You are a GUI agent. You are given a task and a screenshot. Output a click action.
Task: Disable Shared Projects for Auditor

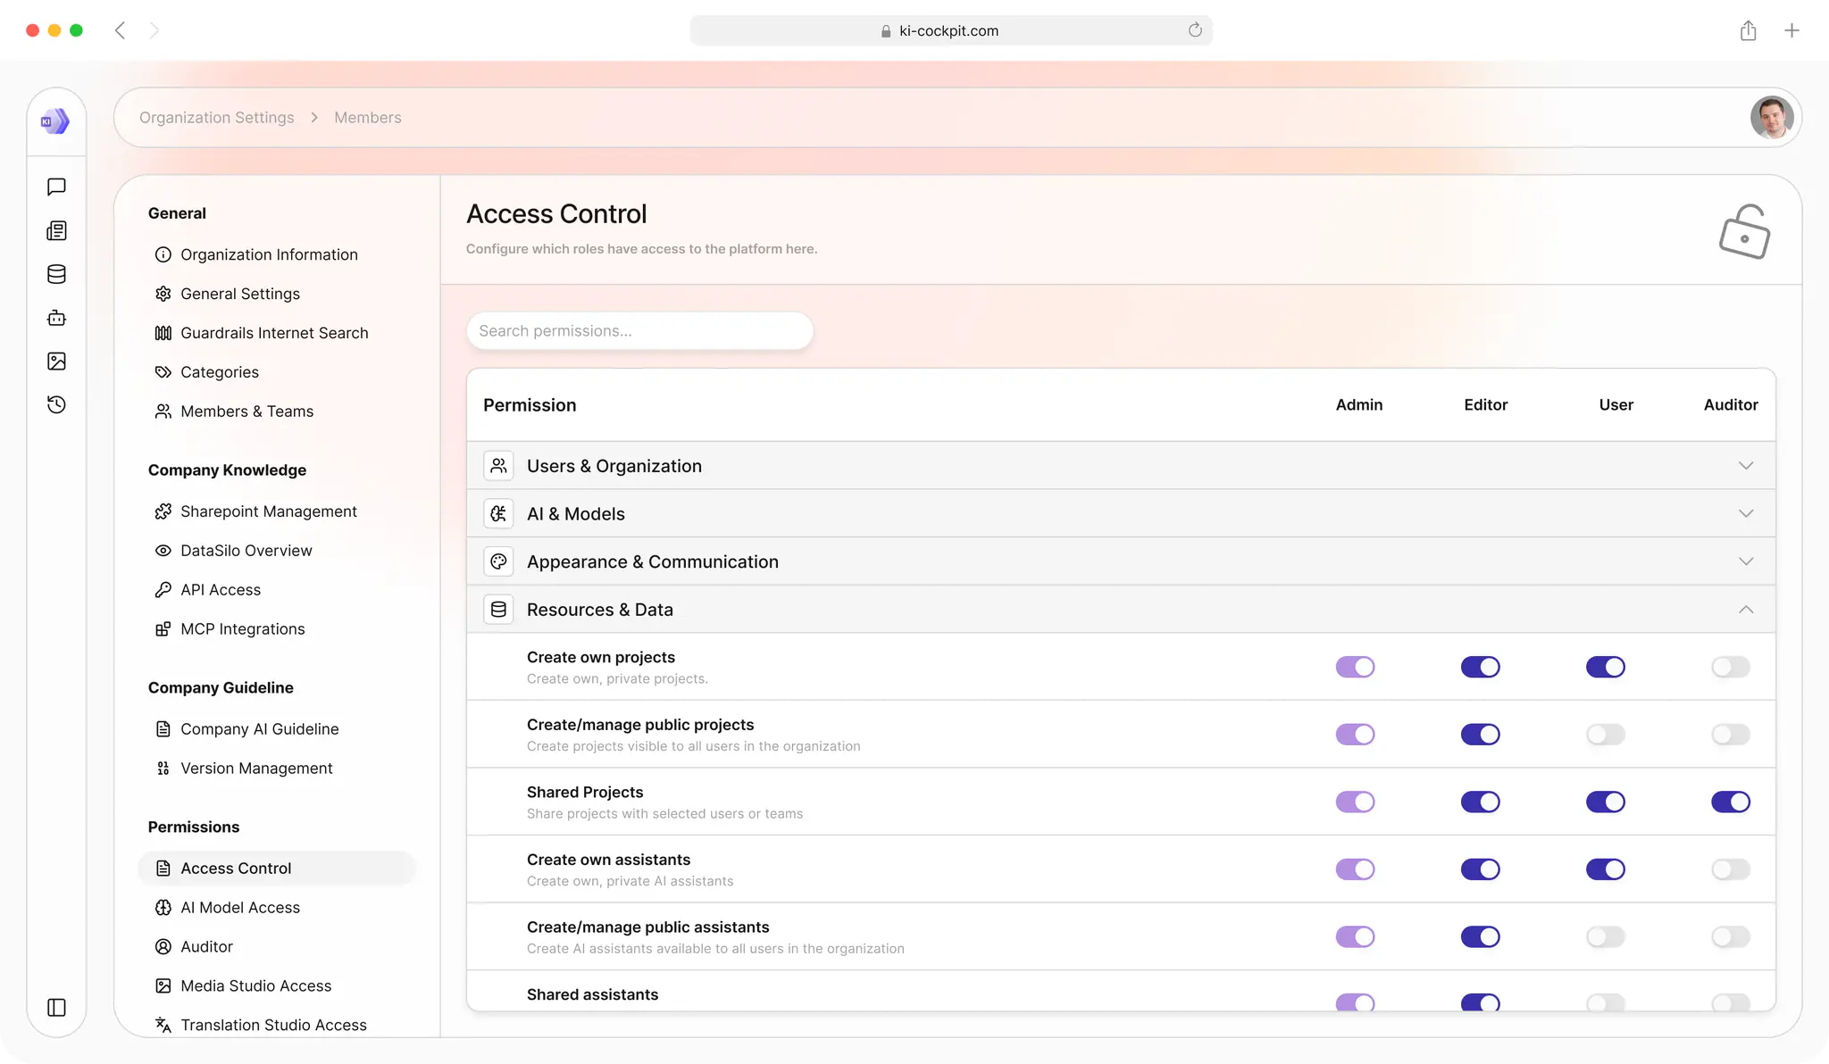pos(1730,802)
